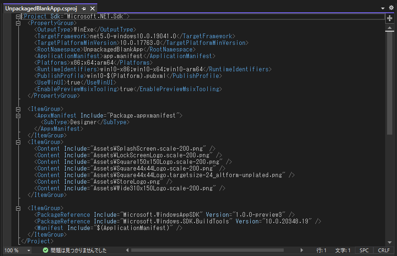This screenshot has height=256, width=397.
Task: Click the 文字: 1 character indicator
Action: (343, 250)
